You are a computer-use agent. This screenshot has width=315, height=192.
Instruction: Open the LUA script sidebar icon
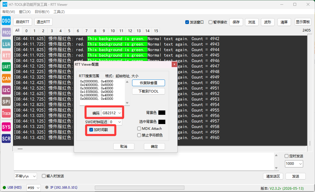click(6, 44)
